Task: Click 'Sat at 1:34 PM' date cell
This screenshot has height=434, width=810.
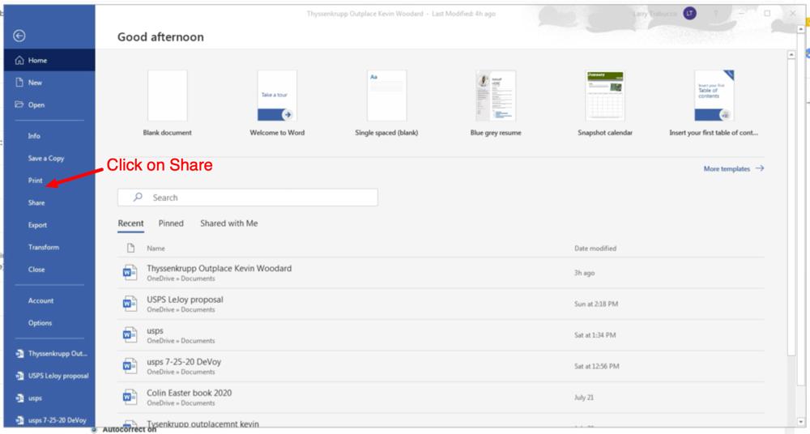Action: tap(595, 334)
